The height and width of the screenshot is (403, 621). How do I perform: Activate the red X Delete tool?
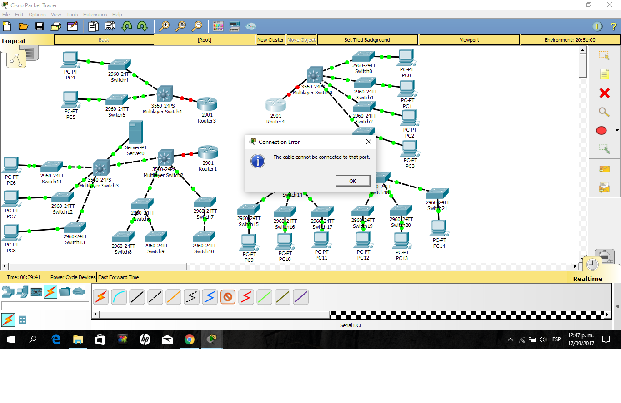click(604, 93)
